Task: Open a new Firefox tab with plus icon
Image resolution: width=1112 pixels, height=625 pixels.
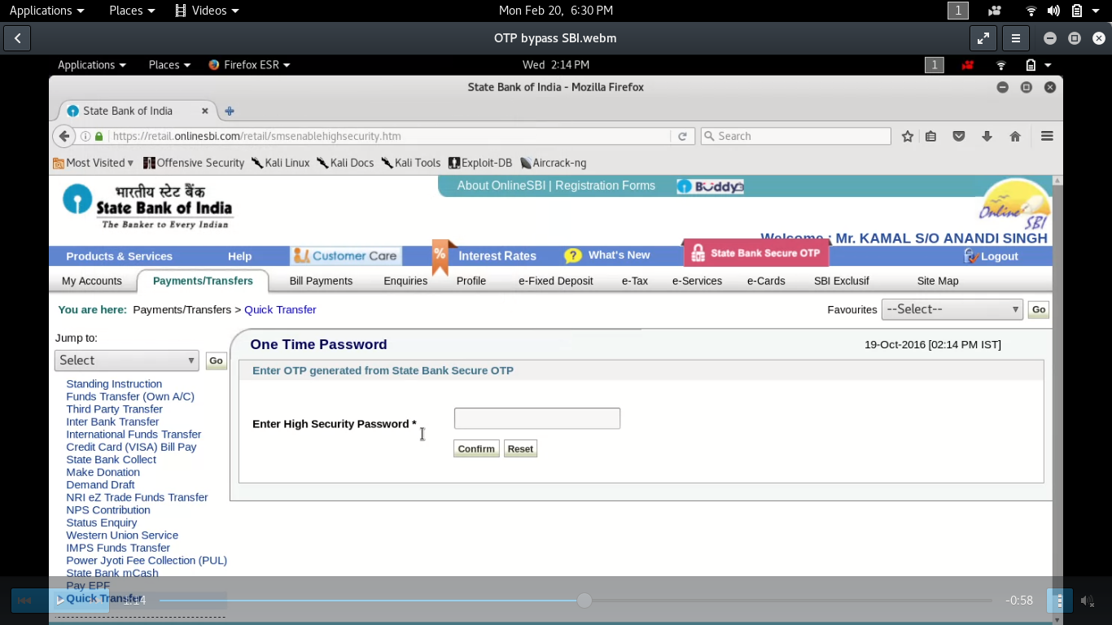Action: (x=230, y=111)
